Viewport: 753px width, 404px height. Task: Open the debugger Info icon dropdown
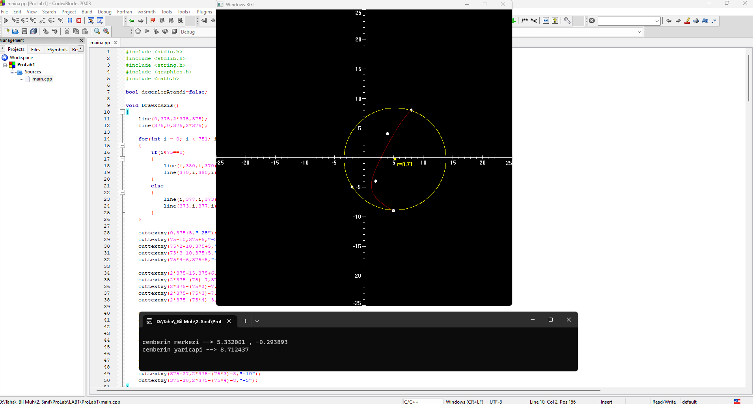pos(100,21)
